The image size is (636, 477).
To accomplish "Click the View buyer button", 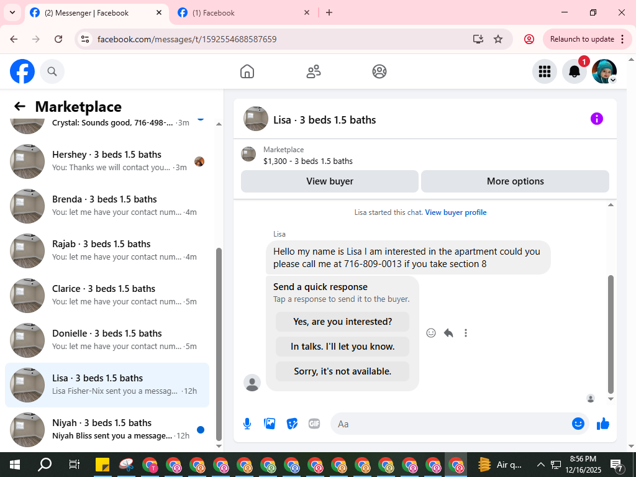I will pos(330,181).
